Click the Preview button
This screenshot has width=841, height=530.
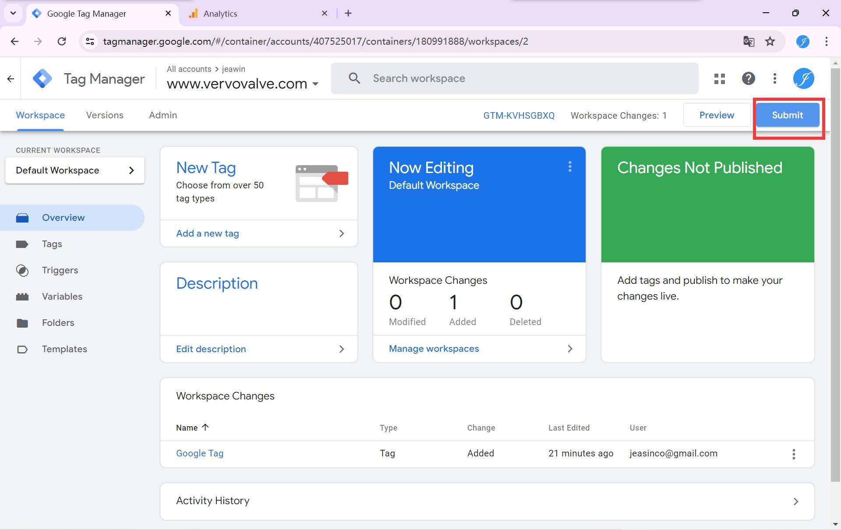coord(717,115)
